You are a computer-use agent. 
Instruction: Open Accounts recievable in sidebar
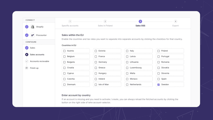[40, 61]
